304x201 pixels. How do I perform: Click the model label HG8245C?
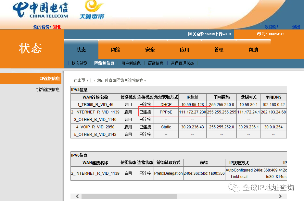click(x=276, y=34)
